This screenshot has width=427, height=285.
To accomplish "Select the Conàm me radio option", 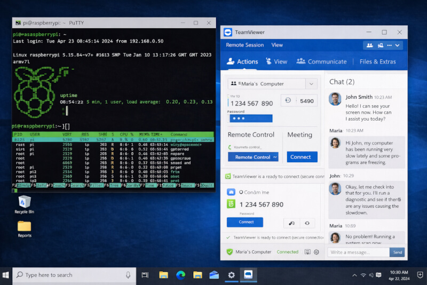I will (x=241, y=192).
